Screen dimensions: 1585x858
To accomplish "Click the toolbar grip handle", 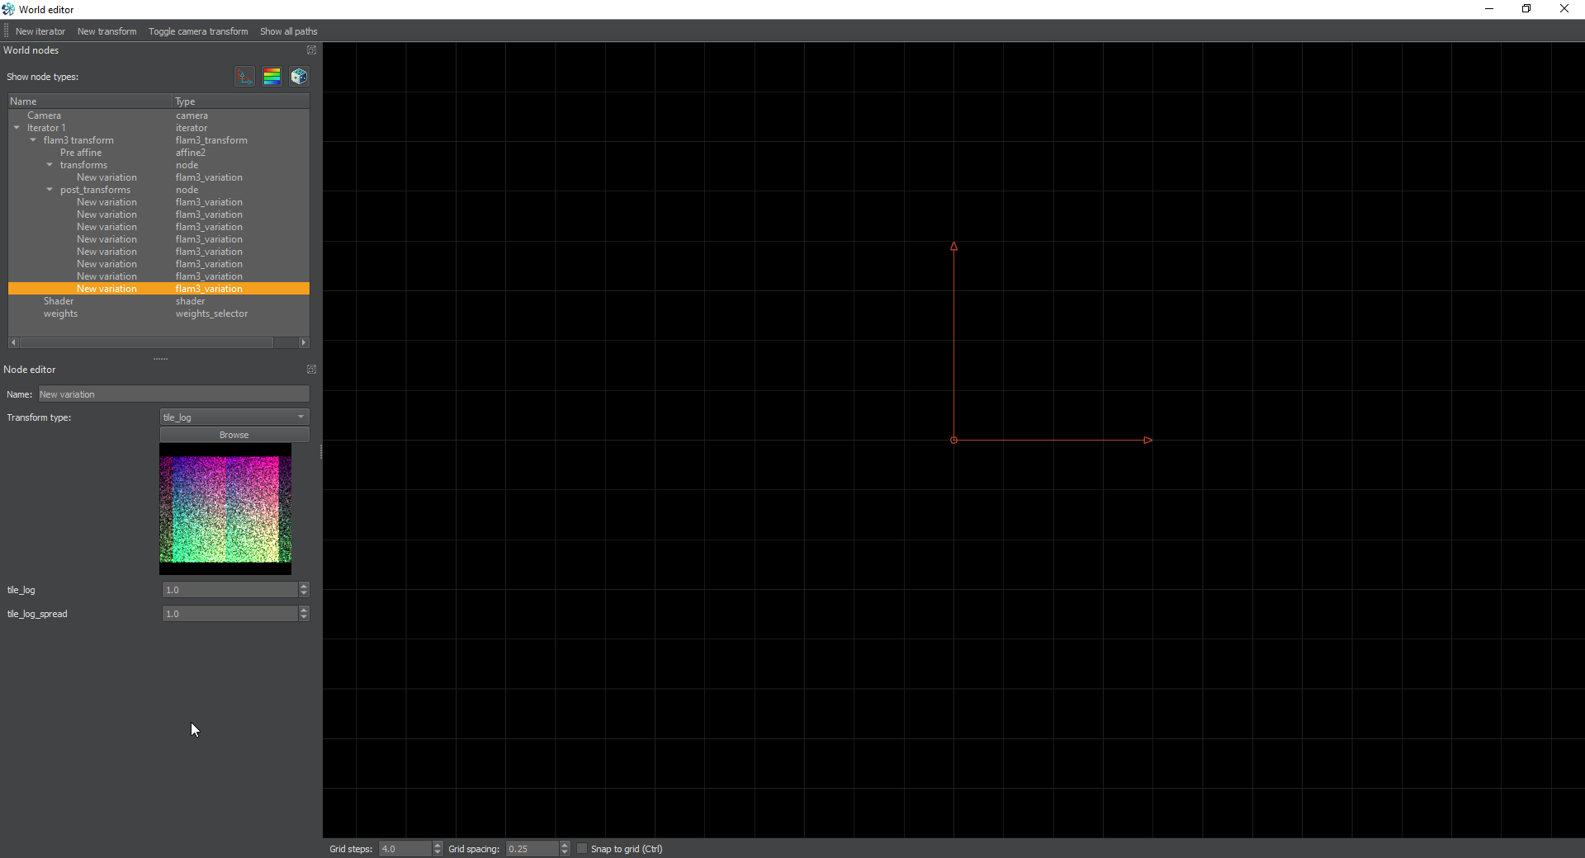I will tap(6, 31).
